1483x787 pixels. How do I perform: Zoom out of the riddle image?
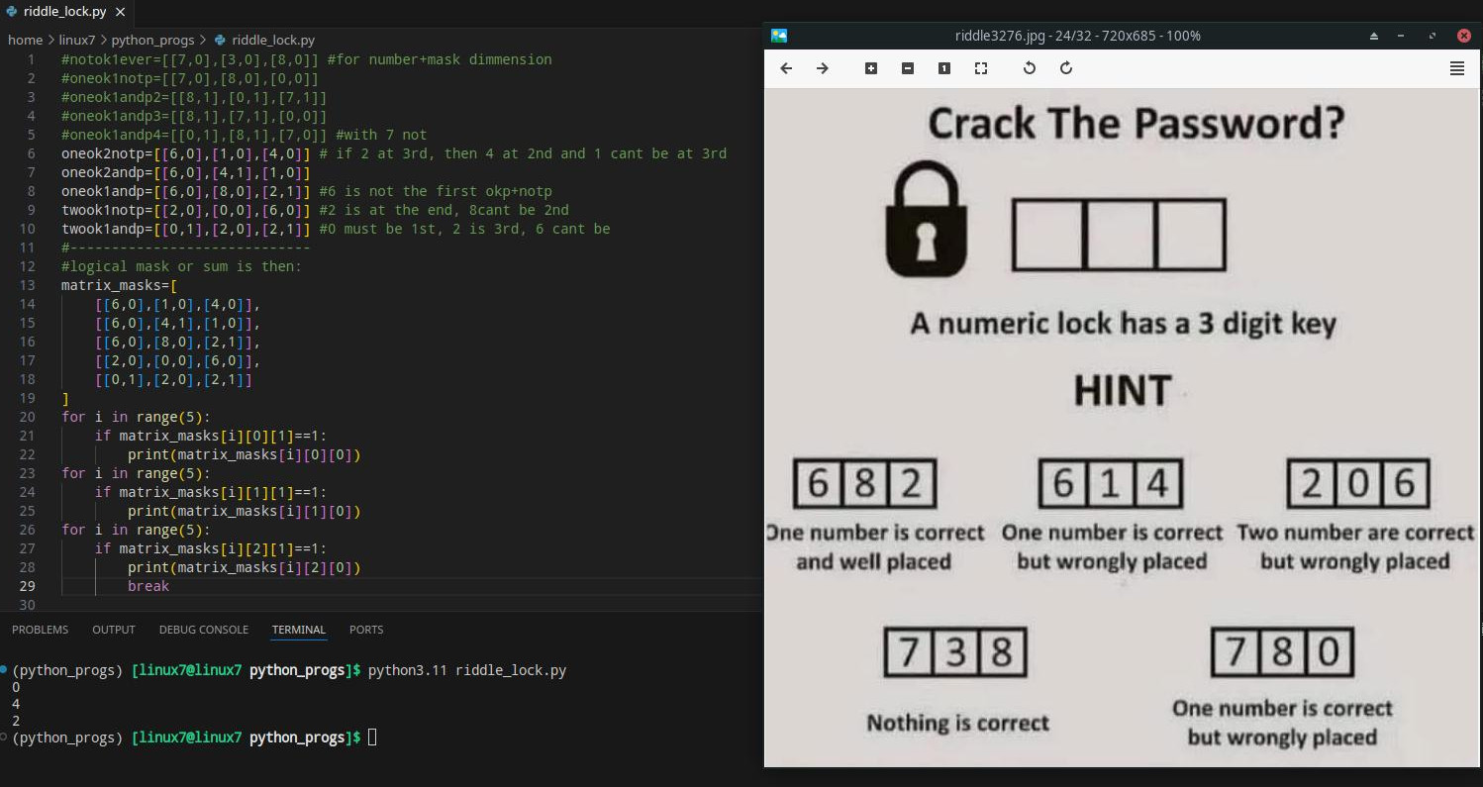(x=908, y=68)
